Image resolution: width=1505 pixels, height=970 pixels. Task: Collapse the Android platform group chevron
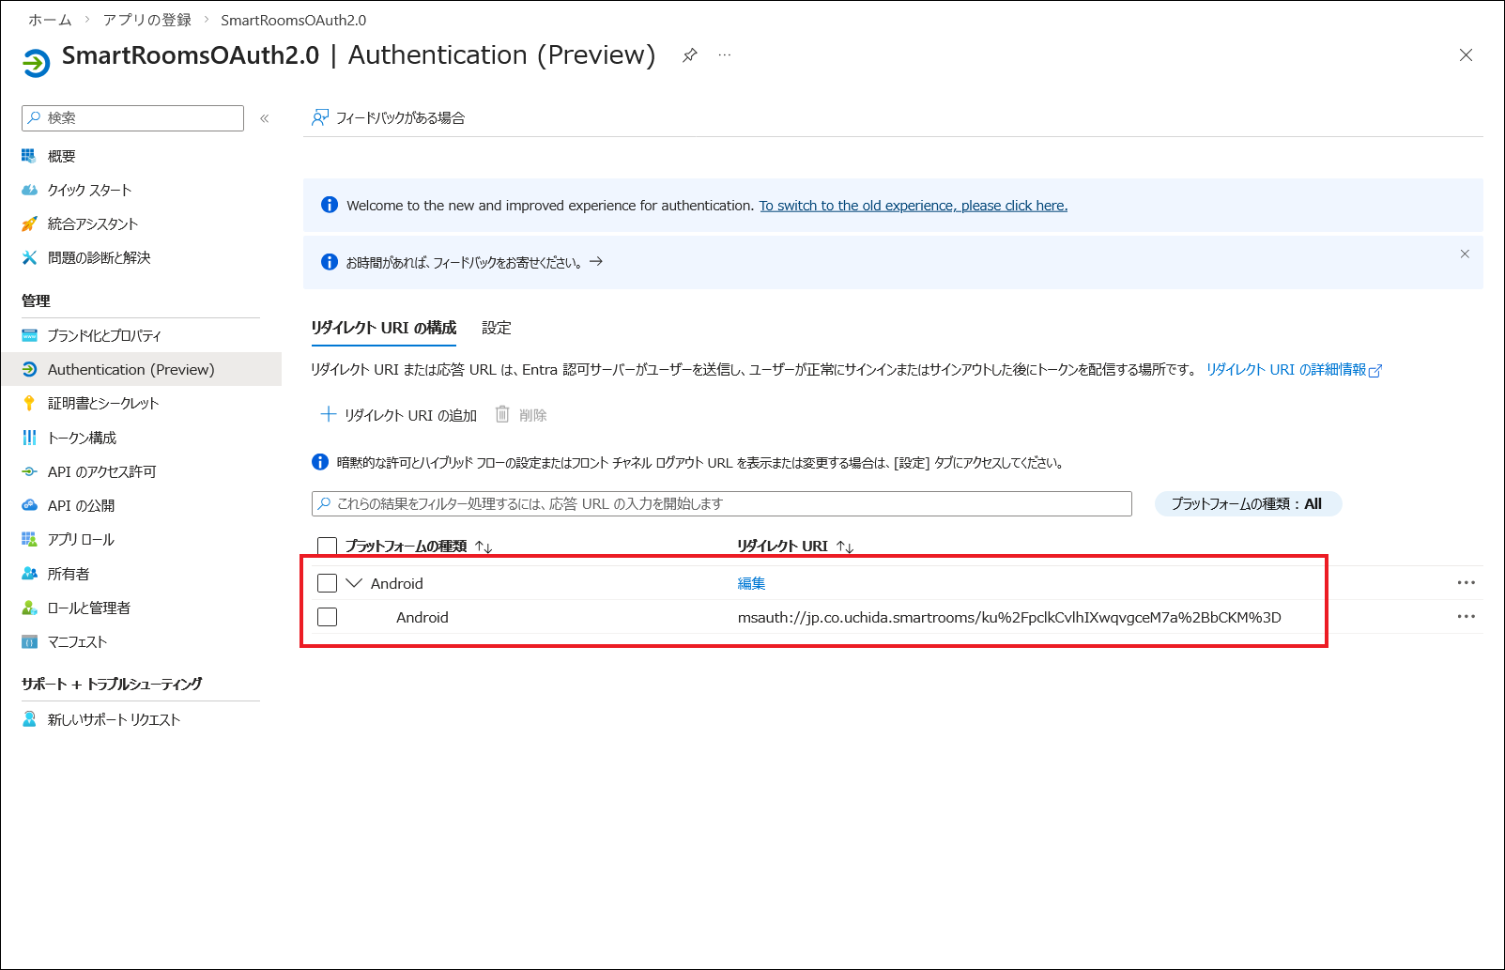[x=354, y=583]
